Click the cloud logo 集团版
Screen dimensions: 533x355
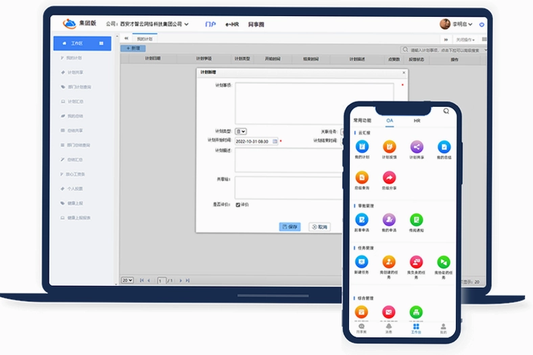click(x=70, y=24)
